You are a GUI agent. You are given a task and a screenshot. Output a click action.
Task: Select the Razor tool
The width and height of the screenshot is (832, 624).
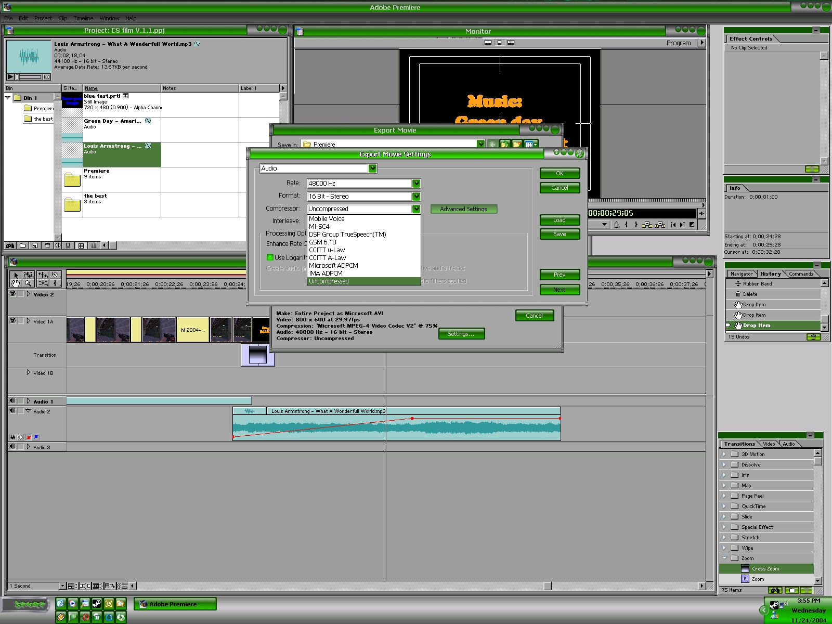pos(56,275)
